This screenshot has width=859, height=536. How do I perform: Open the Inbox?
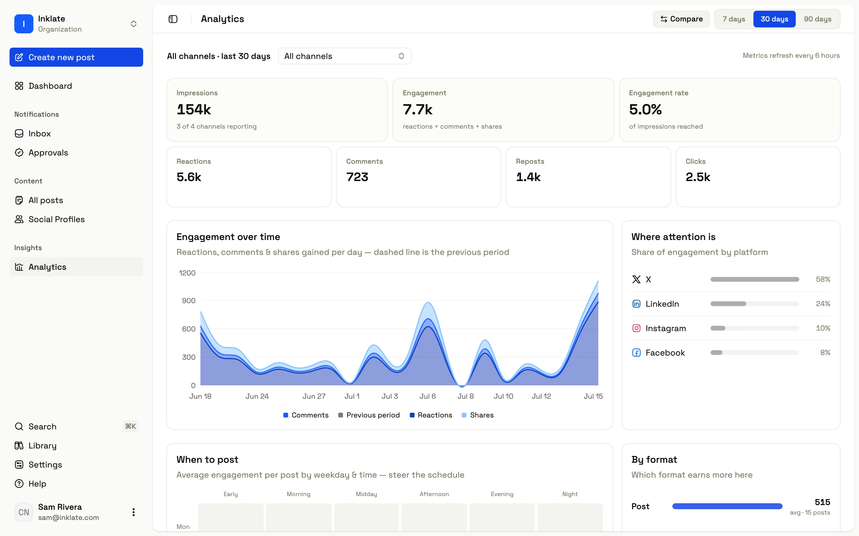click(76, 134)
